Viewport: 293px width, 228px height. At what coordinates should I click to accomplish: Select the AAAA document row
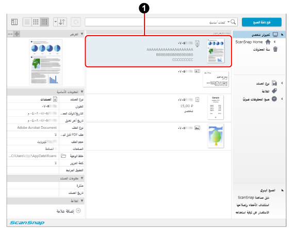158,51
